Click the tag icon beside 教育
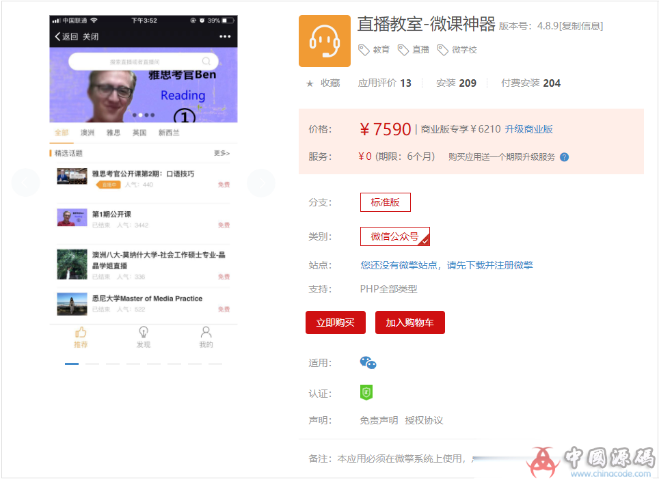659x479 pixels. click(x=364, y=50)
